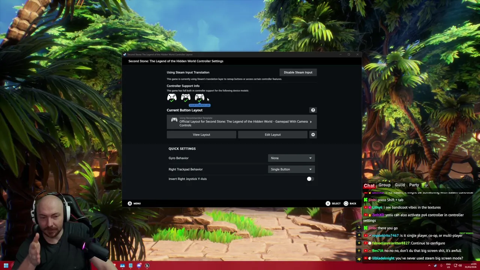Click the network tray icon
This screenshot has width=480, height=270.
(x=456, y=265)
